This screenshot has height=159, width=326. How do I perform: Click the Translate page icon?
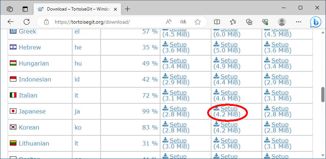click(x=183, y=22)
